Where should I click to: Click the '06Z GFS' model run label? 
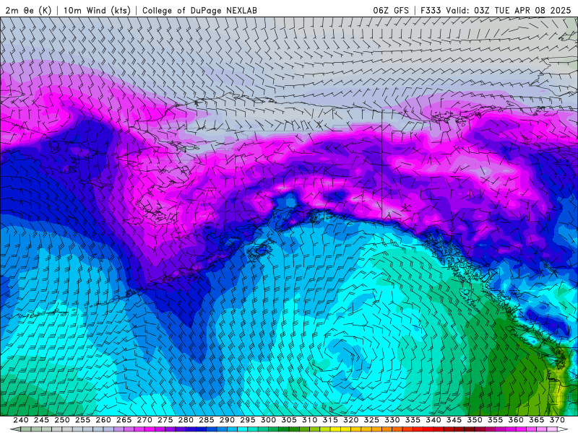click(391, 10)
